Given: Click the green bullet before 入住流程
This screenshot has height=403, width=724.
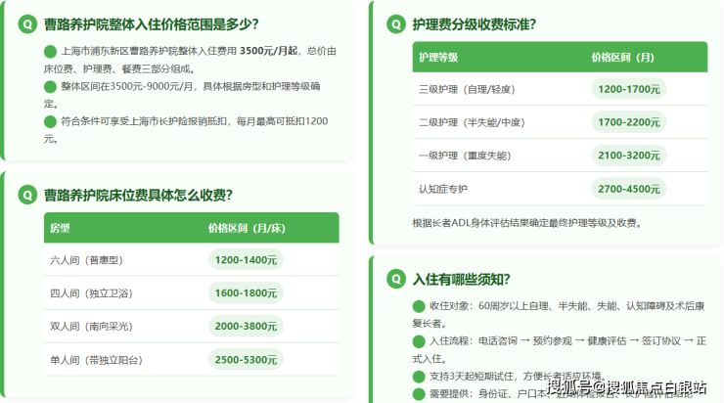Looking at the screenshot, I should coord(419,341).
